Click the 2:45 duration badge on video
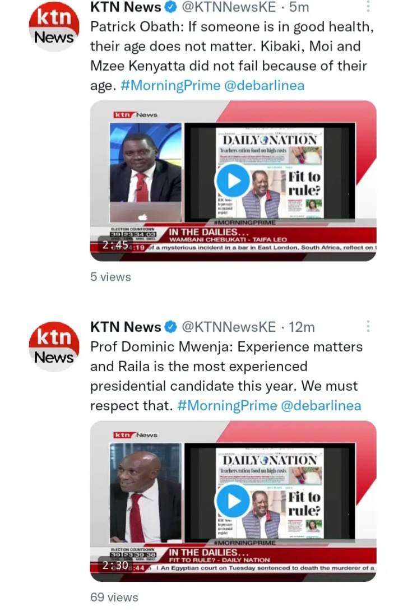 point(115,245)
